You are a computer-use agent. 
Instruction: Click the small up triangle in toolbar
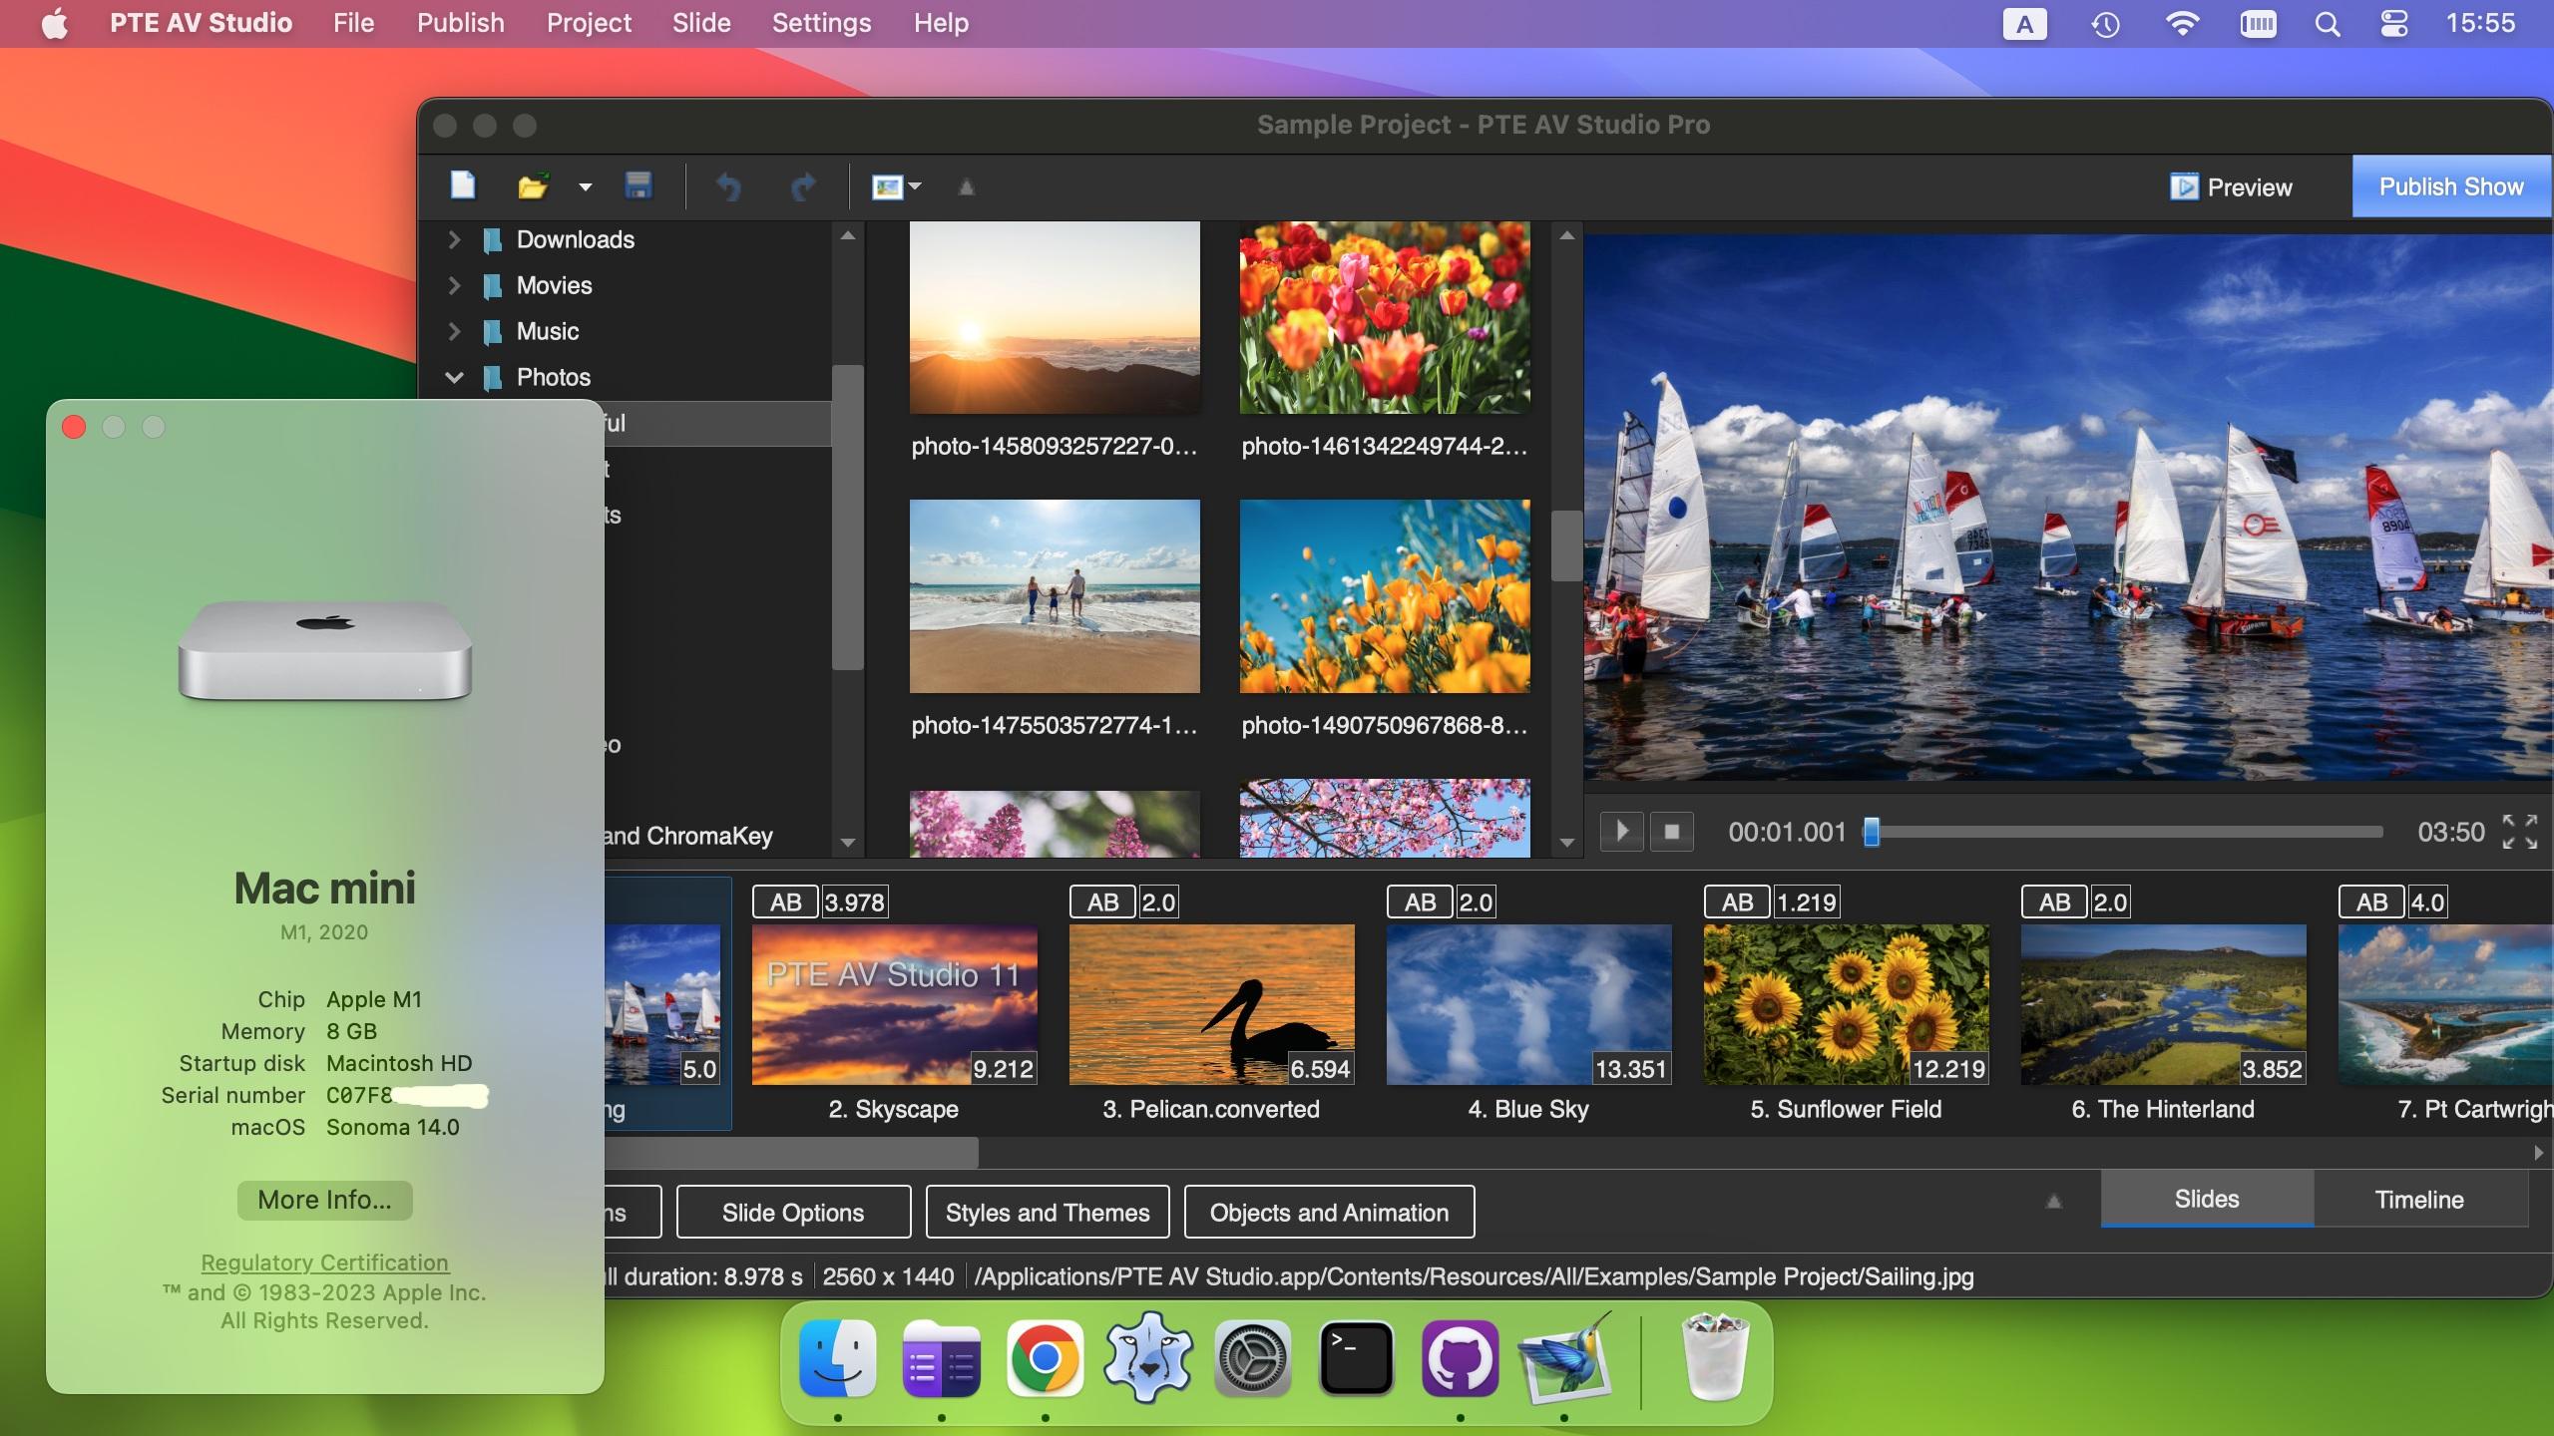[966, 186]
